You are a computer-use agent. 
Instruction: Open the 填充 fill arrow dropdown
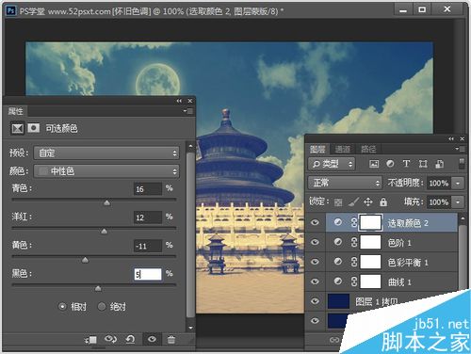click(458, 201)
